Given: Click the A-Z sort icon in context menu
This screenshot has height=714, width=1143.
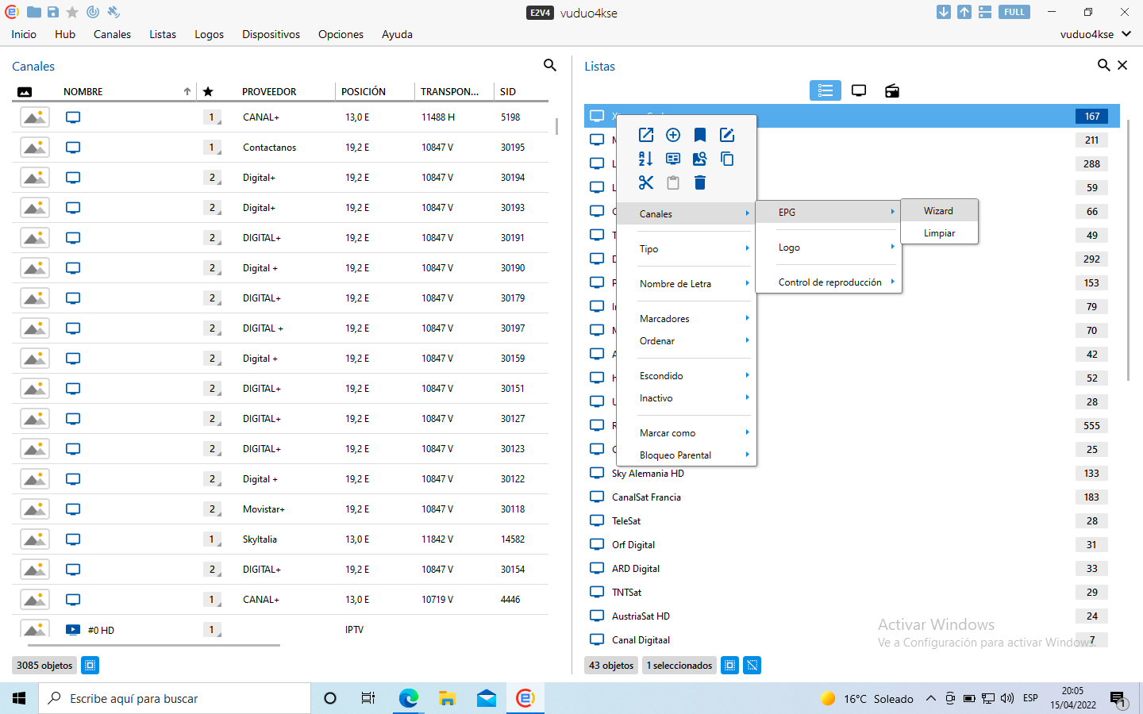Looking at the screenshot, I should pos(646,159).
